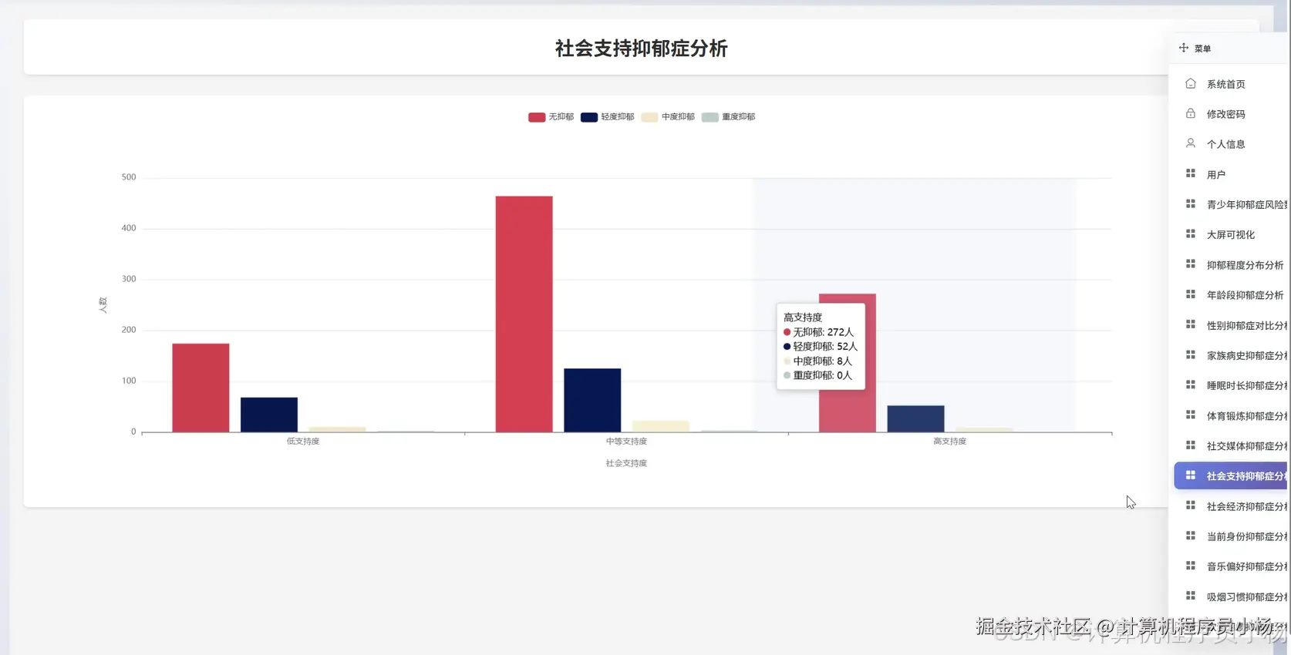Click the grid icon beside 大屏可视化
This screenshot has width=1291, height=655.
point(1191,234)
